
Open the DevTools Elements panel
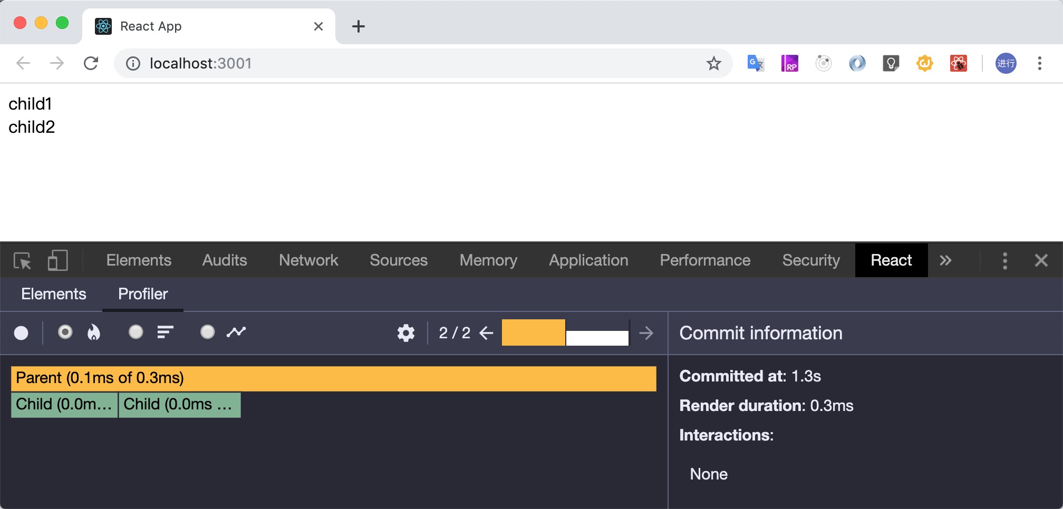coord(139,260)
